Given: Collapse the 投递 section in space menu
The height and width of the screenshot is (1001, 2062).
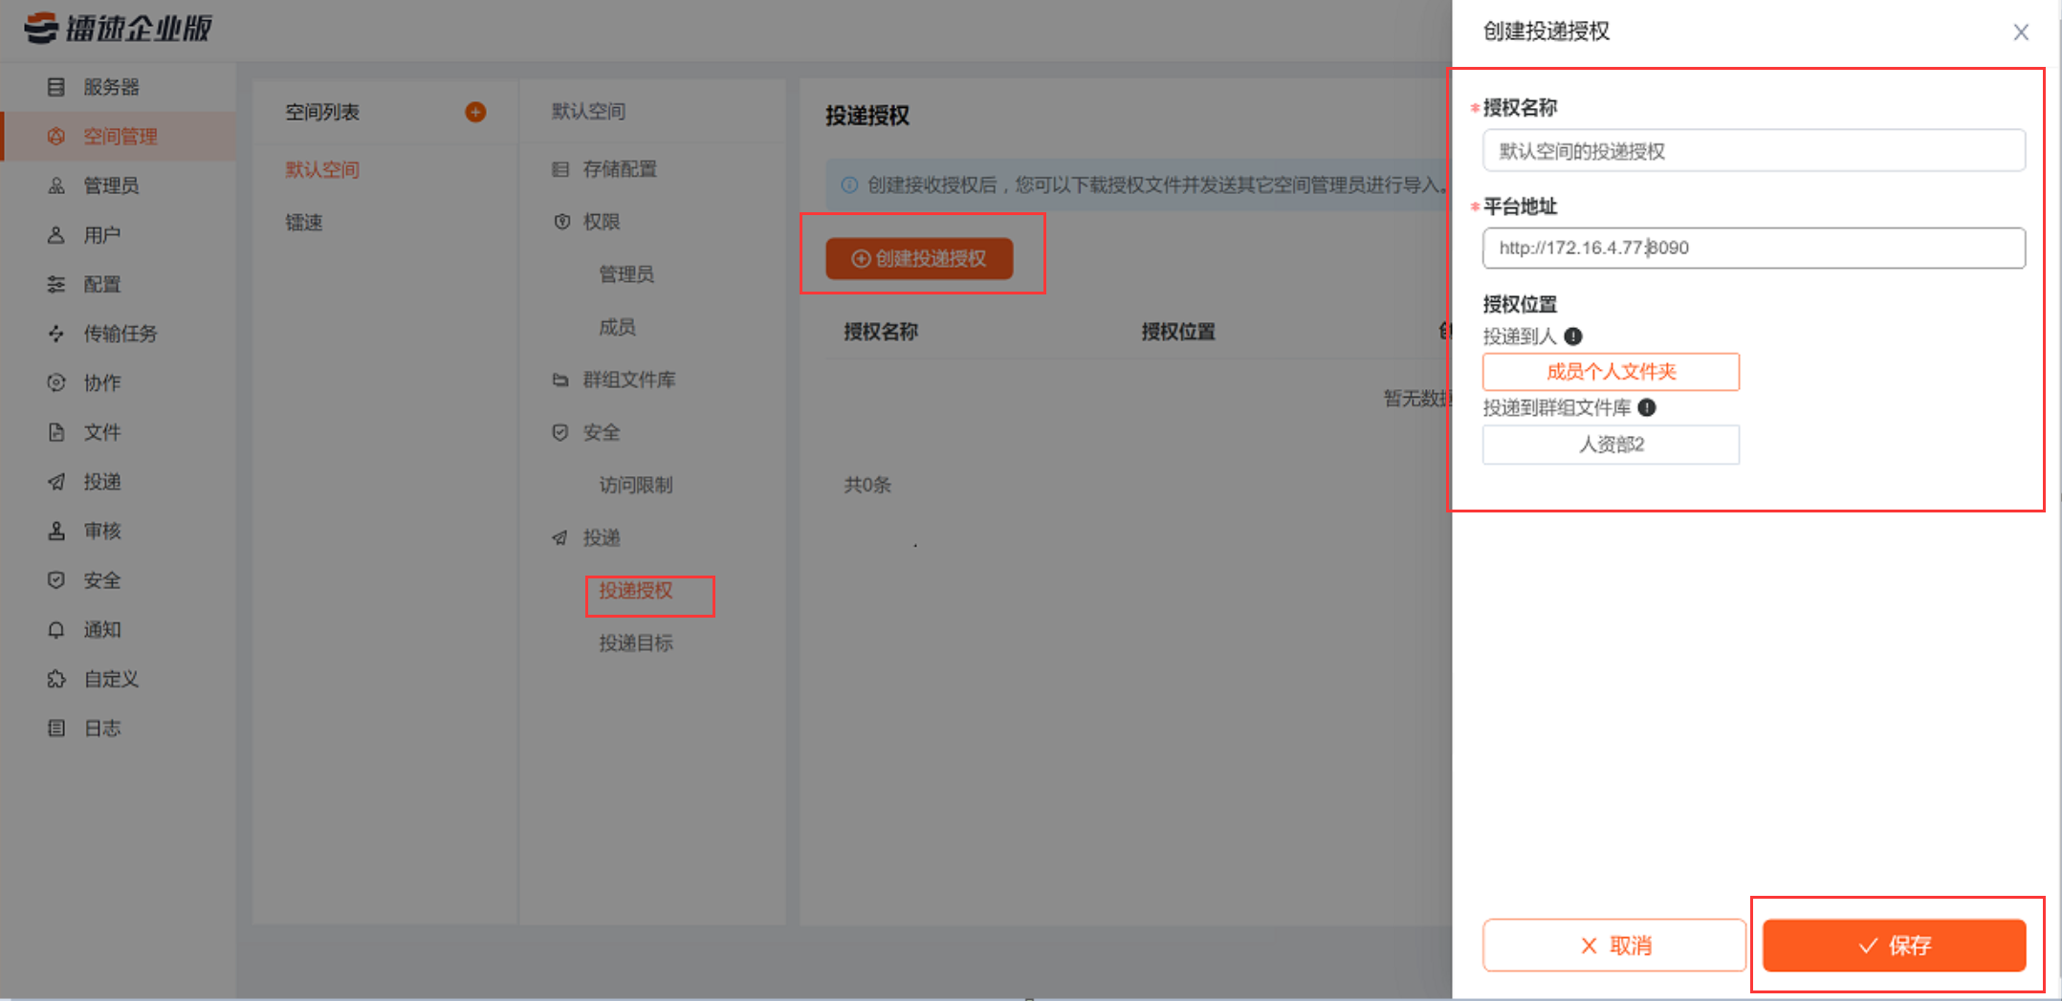Looking at the screenshot, I should [x=601, y=537].
